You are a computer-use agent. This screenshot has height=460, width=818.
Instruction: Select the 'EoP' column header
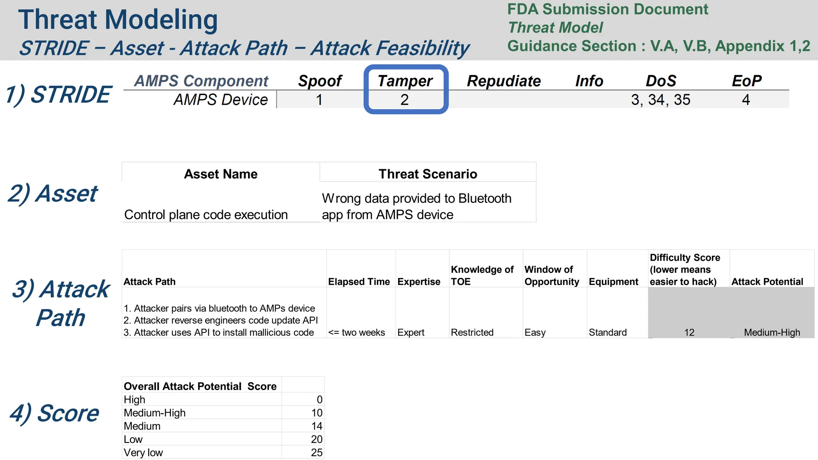click(747, 81)
